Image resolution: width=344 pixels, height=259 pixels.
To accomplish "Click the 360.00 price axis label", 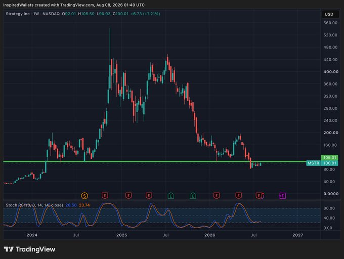I will coord(330,84).
